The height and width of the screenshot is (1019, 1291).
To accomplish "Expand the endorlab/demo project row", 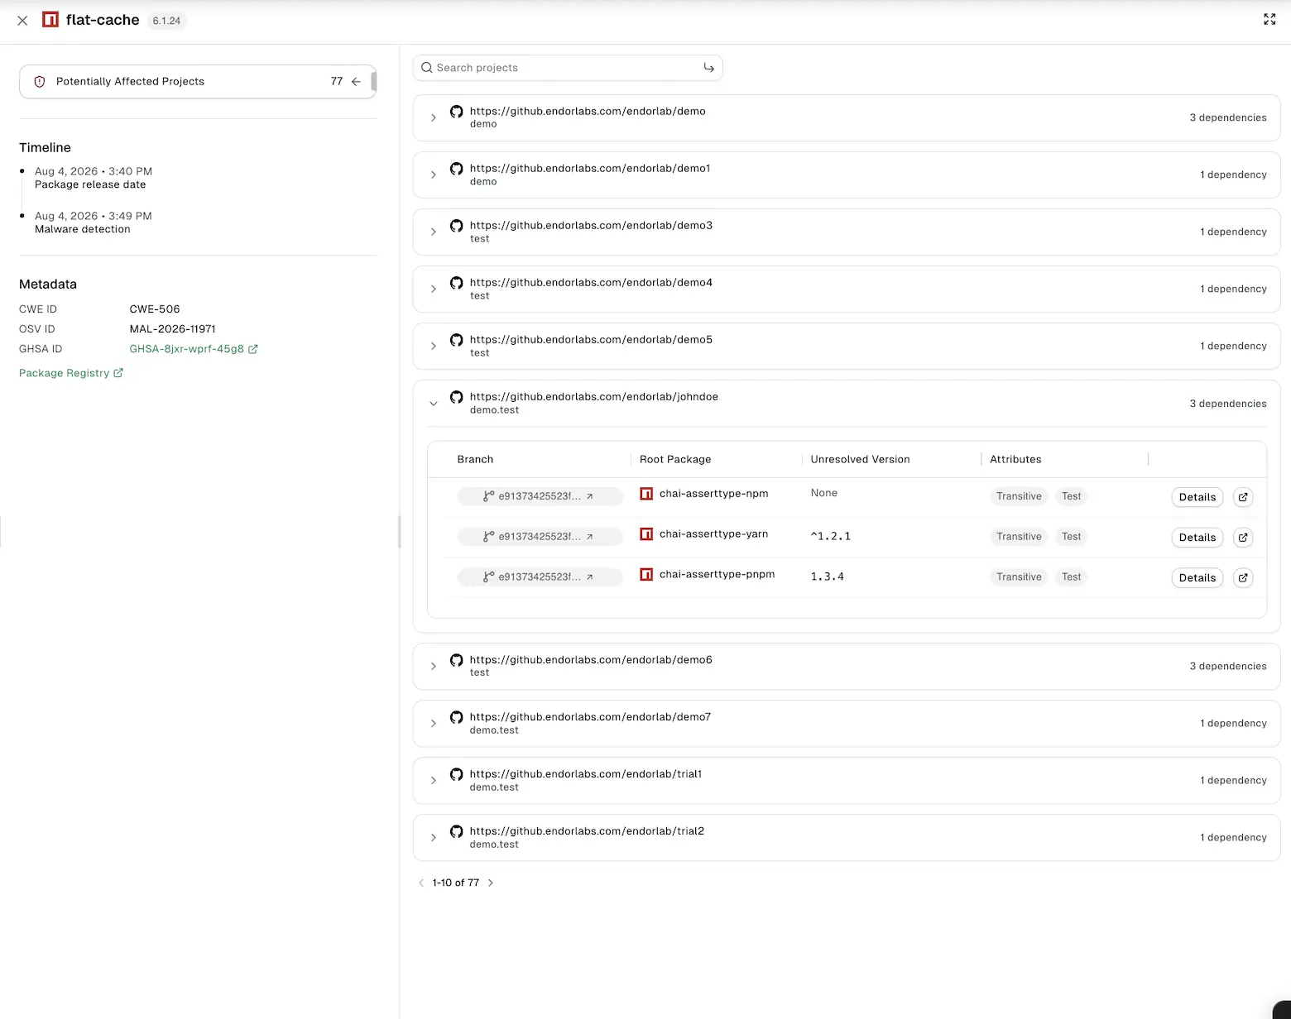I will [x=433, y=117].
